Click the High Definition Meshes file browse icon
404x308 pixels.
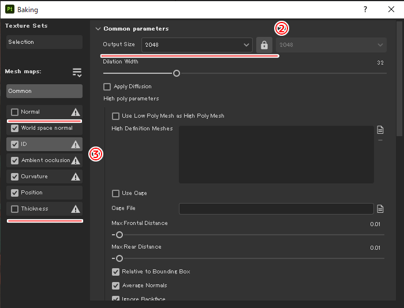[380, 130]
